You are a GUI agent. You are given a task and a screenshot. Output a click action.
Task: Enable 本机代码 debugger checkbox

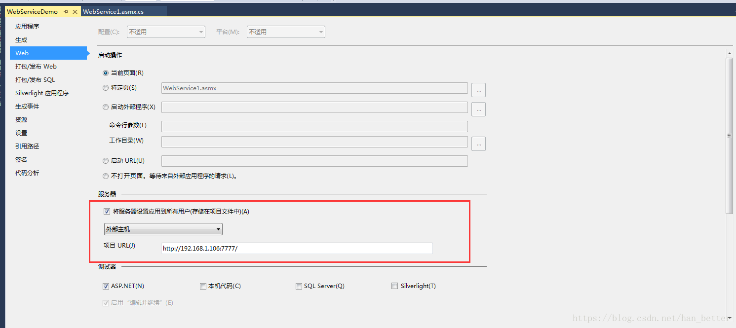(203, 286)
